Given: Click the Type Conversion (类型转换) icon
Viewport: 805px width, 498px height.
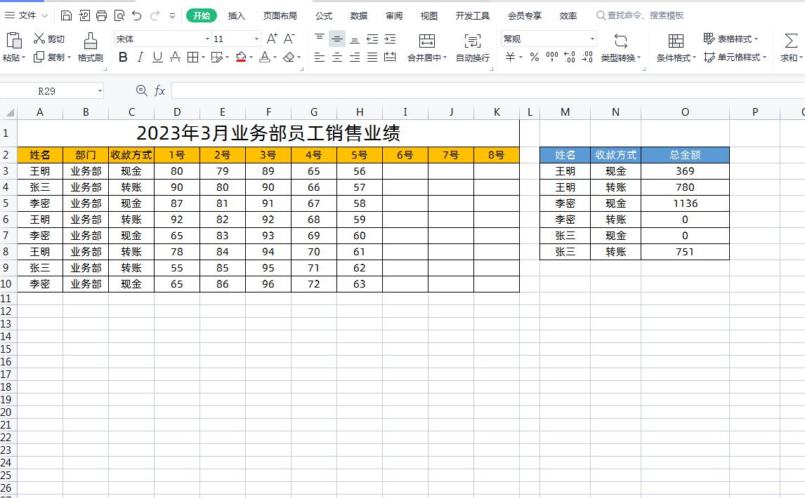Looking at the screenshot, I should (621, 41).
